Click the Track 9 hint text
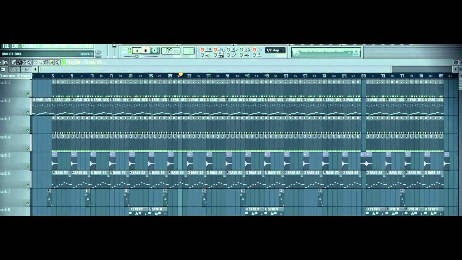 (x=86, y=54)
